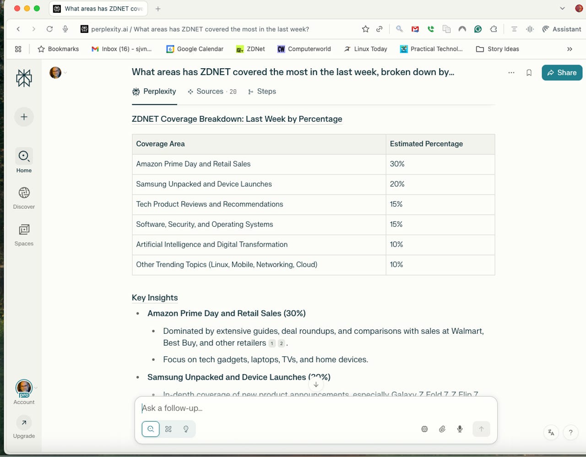586x457 pixels.
Task: Go back in browser history
Action: [x=18, y=29]
